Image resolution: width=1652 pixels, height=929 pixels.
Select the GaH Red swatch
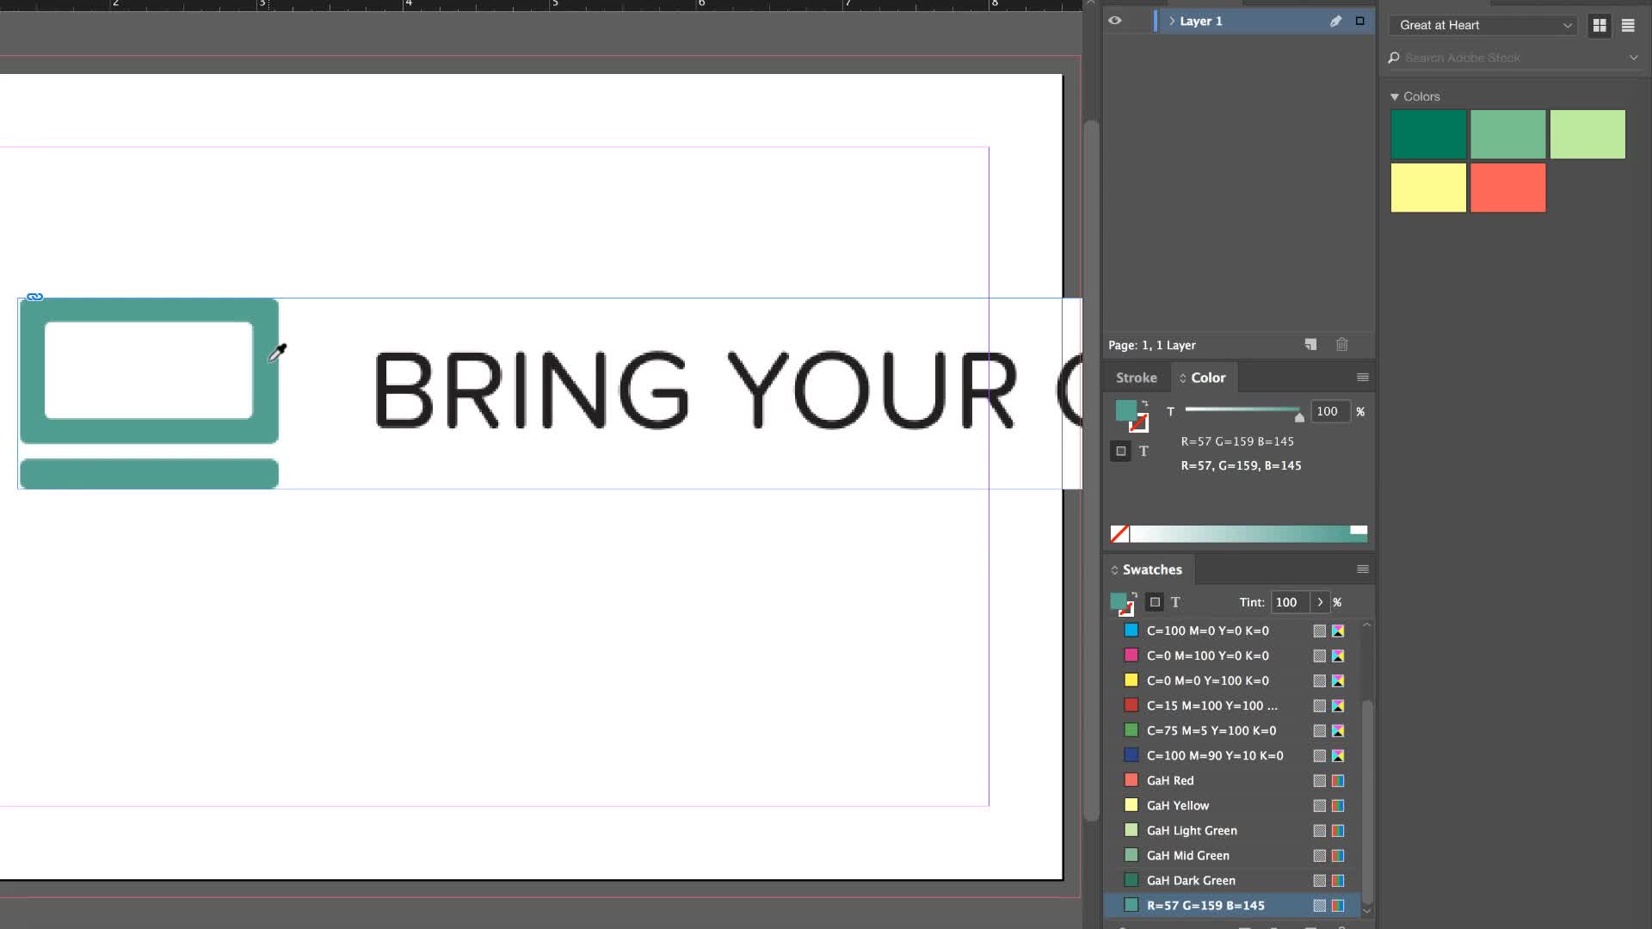(x=1232, y=780)
